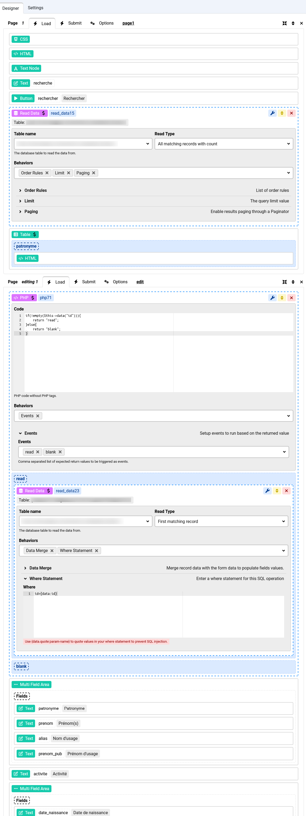Open the 'All matching records with count' dropdown
This screenshot has height=816, width=306.
pyautogui.click(x=223, y=144)
